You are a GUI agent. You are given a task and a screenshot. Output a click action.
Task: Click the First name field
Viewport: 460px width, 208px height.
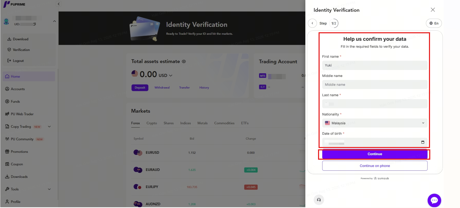point(375,65)
